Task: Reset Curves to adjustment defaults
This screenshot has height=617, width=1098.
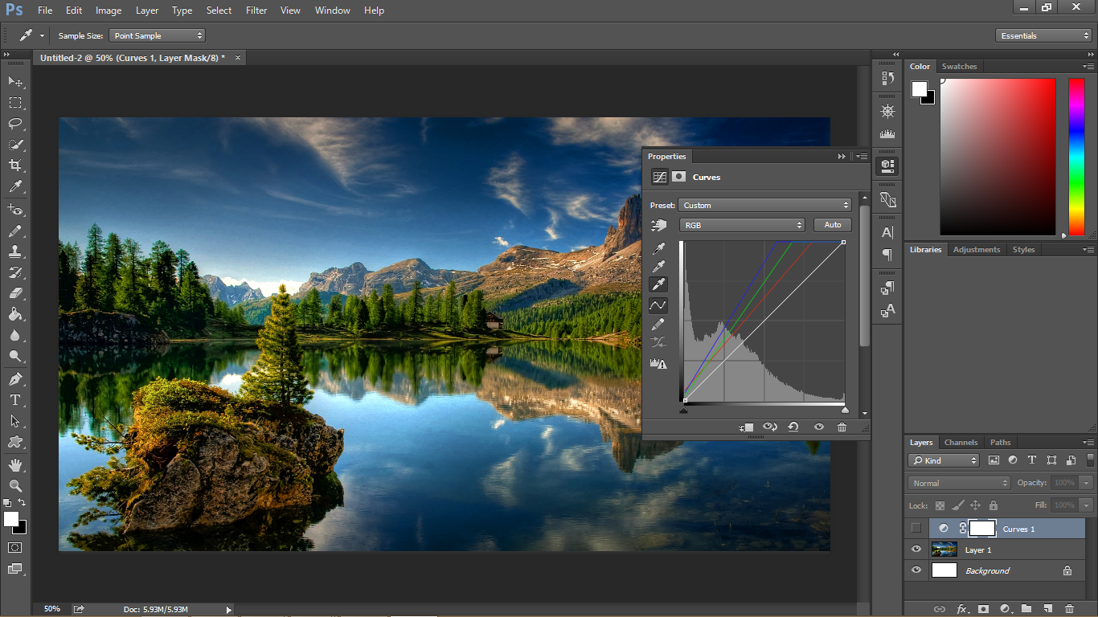Action: 793,427
